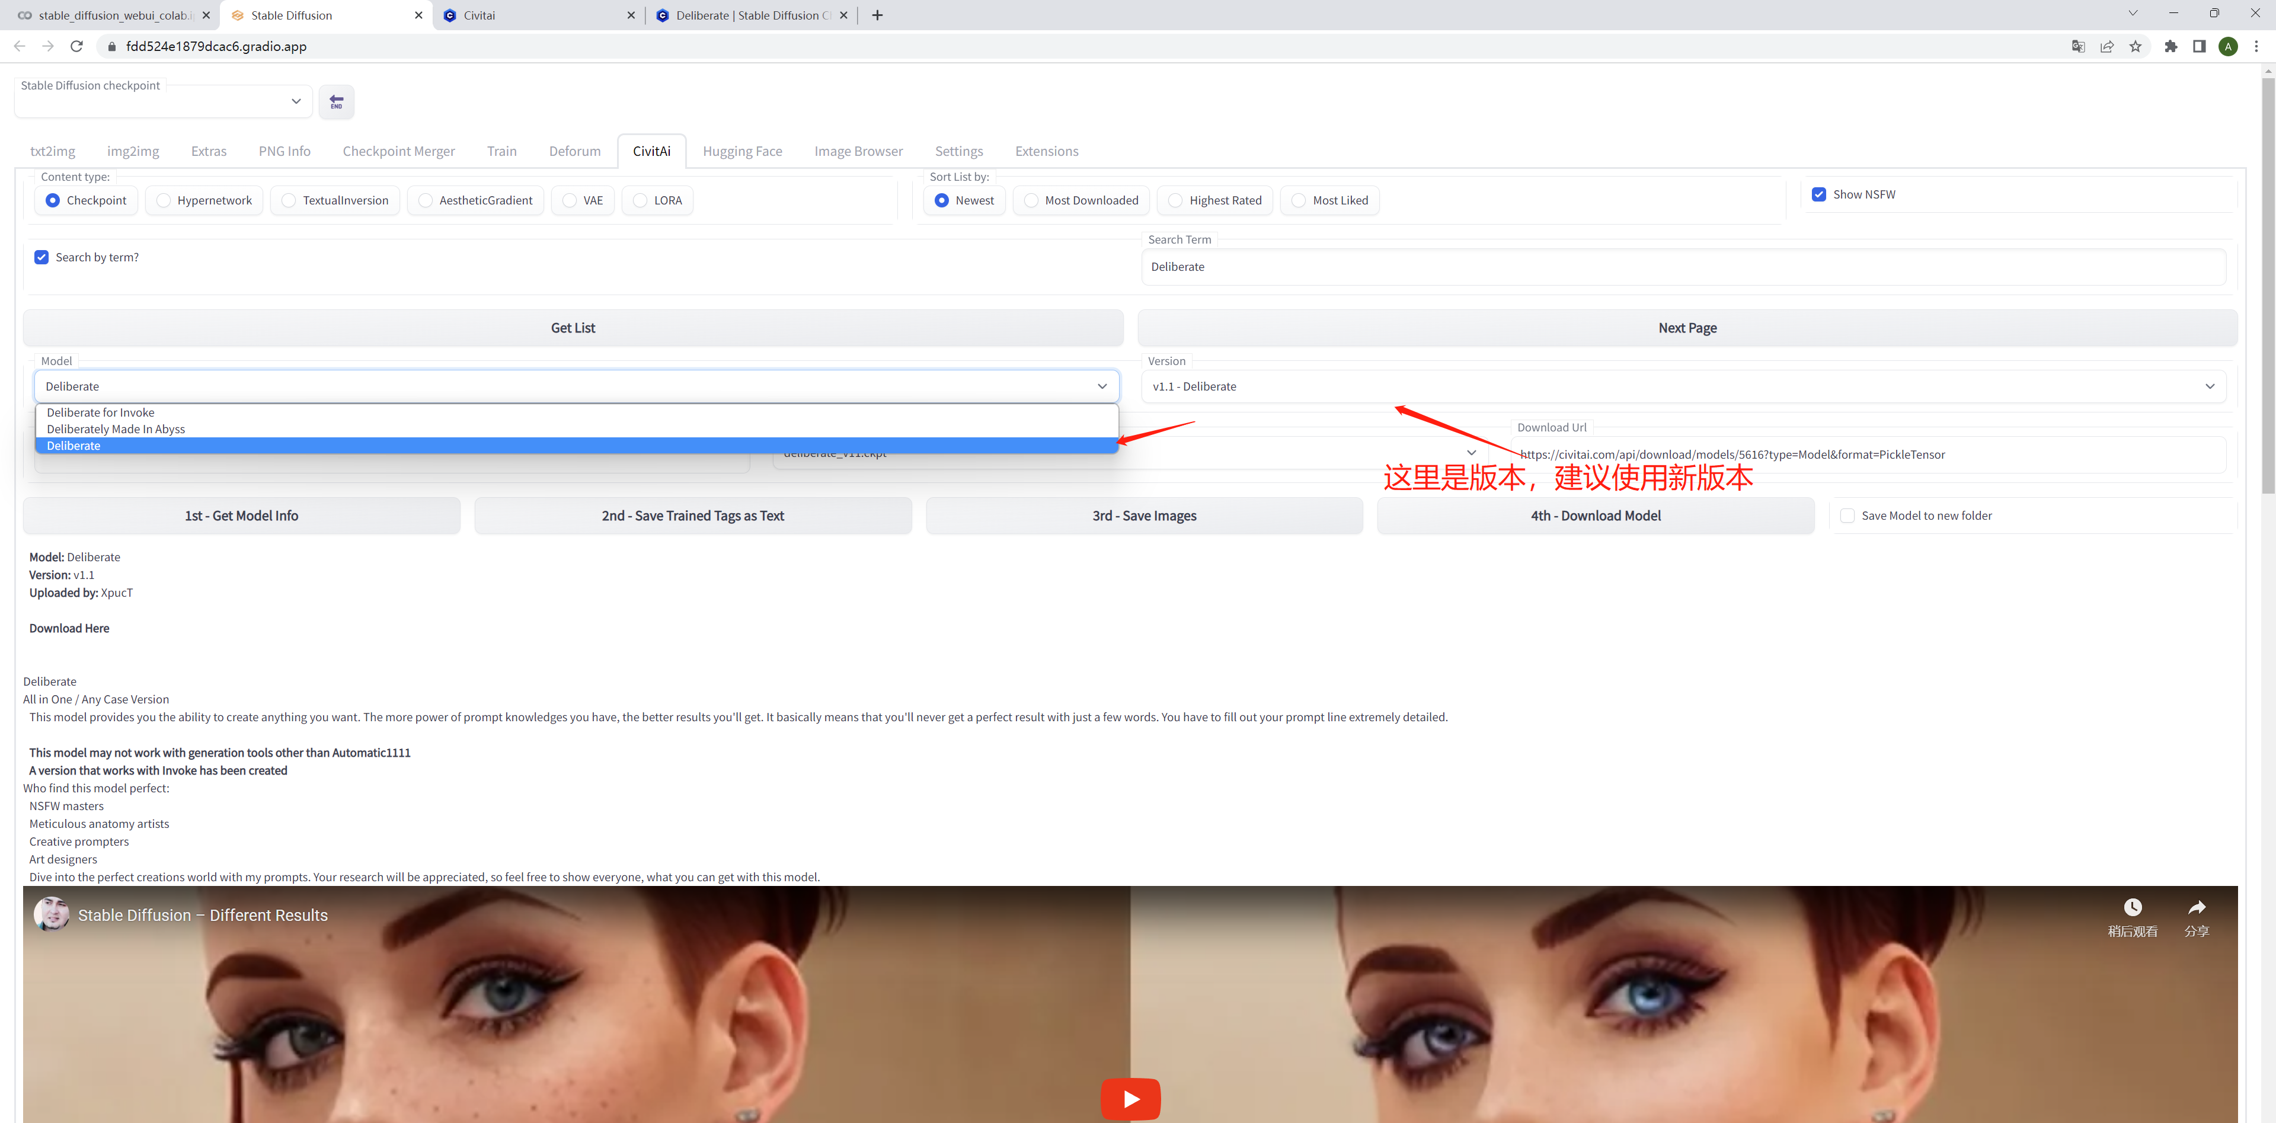Open the extensions puzzle icon
Screen dimensions: 2276x1123
pyautogui.click(x=2171, y=46)
